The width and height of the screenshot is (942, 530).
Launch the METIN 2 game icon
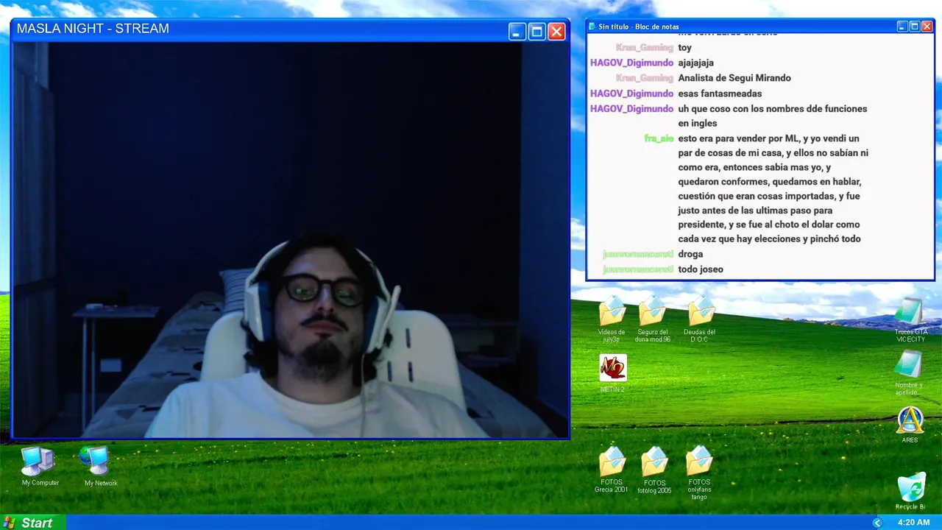[x=612, y=373]
